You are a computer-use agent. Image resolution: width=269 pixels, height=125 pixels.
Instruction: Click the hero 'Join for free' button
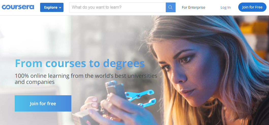pos(43,103)
